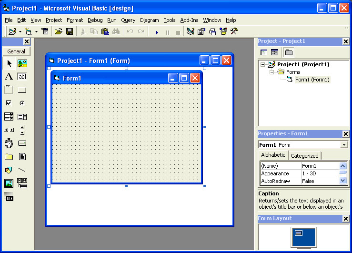The image size is (352, 253).
Task: Switch to the Categorized properties tab
Action: (x=305, y=156)
